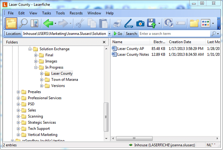Click the folder browser toolbar icon
This screenshot has height=150, width=223.
11,23
